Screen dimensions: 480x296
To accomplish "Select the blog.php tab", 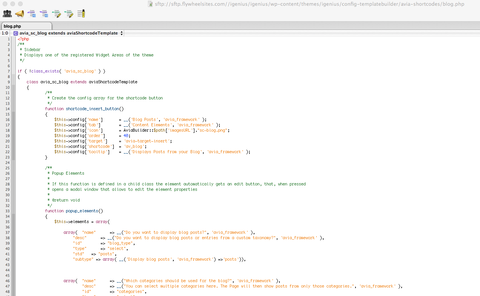I will point(26,26).
